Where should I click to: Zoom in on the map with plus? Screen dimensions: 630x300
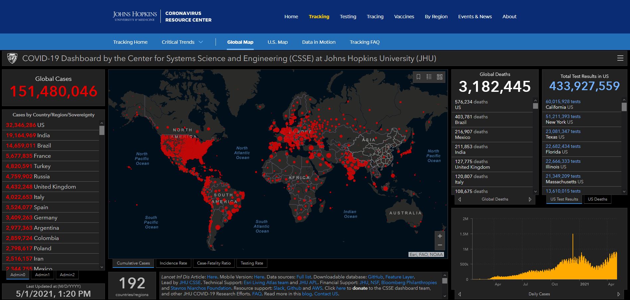440,236
